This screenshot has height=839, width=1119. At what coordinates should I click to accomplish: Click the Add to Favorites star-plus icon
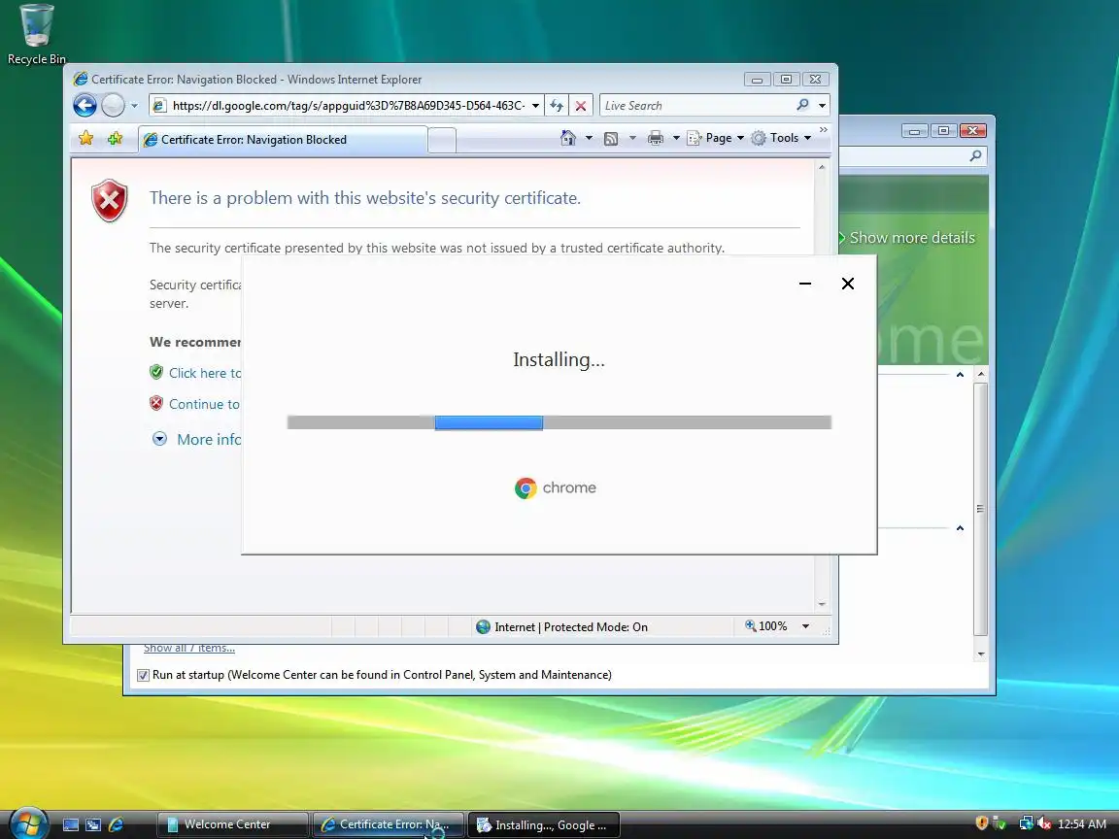pyautogui.click(x=115, y=139)
